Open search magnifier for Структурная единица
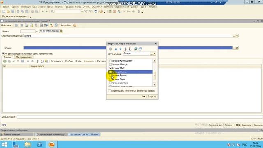 tap(237, 36)
